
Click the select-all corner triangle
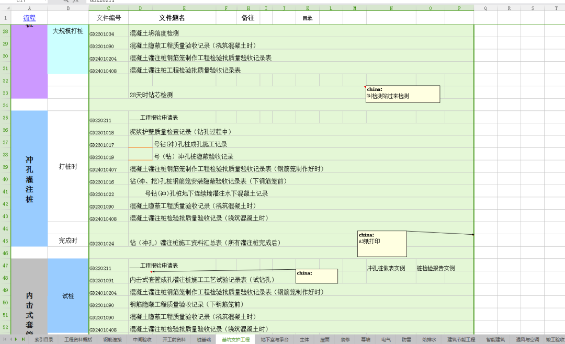click(x=7, y=8)
